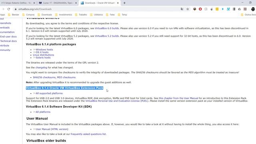The width and height of the screenshot is (256, 144).
Task: Reload the page with the refresh icon
Action: (x=9, y=9)
